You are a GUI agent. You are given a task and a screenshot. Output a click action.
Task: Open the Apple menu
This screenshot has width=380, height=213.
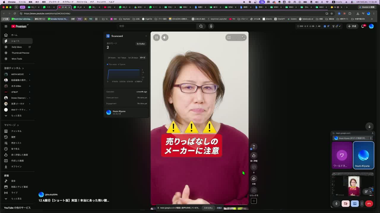click(x=4, y=2)
